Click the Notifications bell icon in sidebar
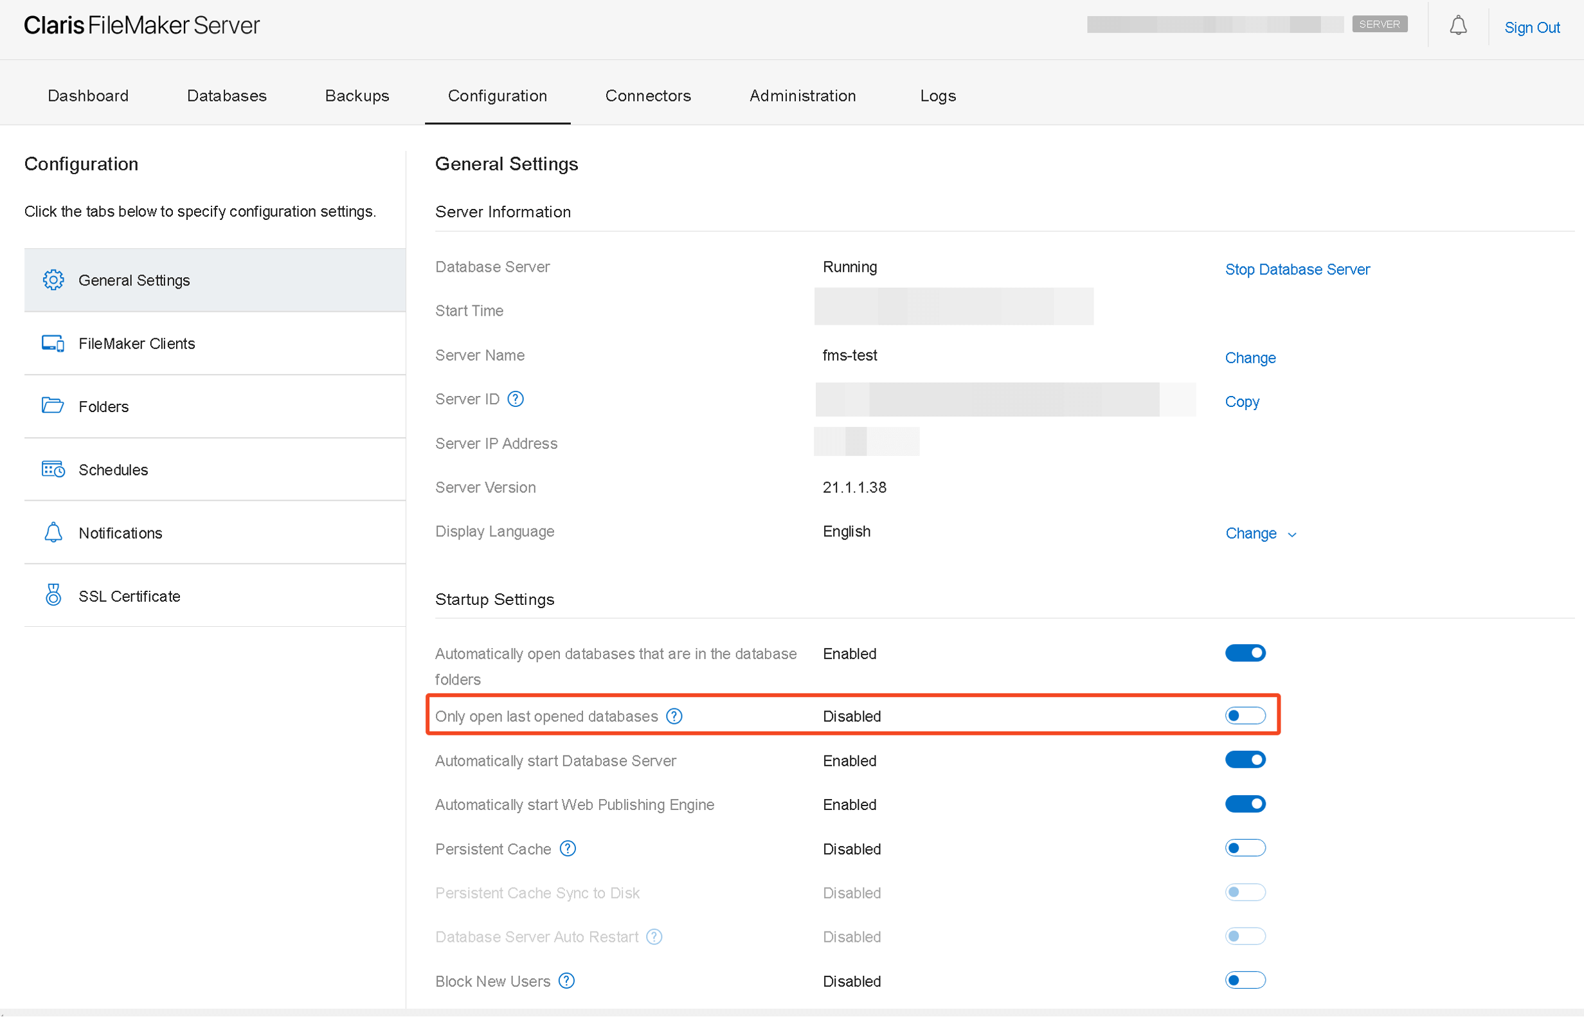1584x1017 pixels. click(53, 533)
